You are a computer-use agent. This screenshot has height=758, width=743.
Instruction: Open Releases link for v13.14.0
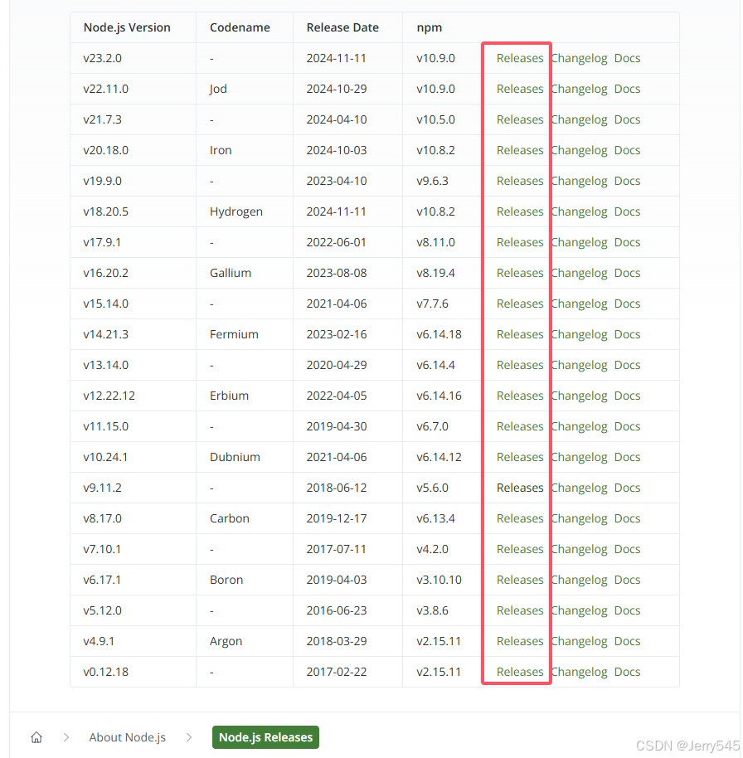[x=520, y=365]
